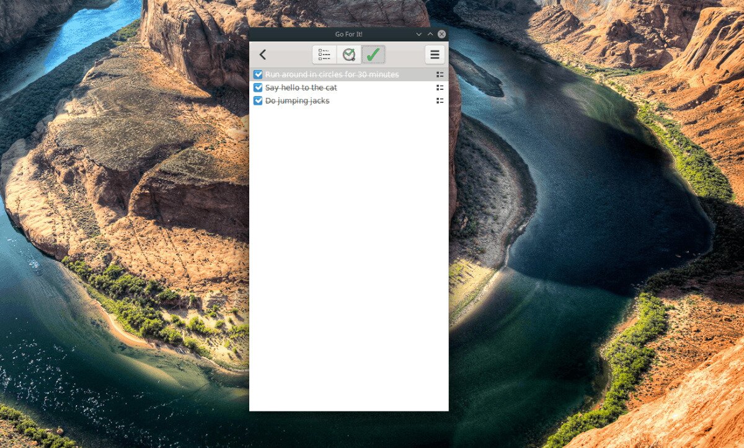Select the 'Say hello to the cat' text
The height and width of the screenshot is (448, 744).
[301, 87]
